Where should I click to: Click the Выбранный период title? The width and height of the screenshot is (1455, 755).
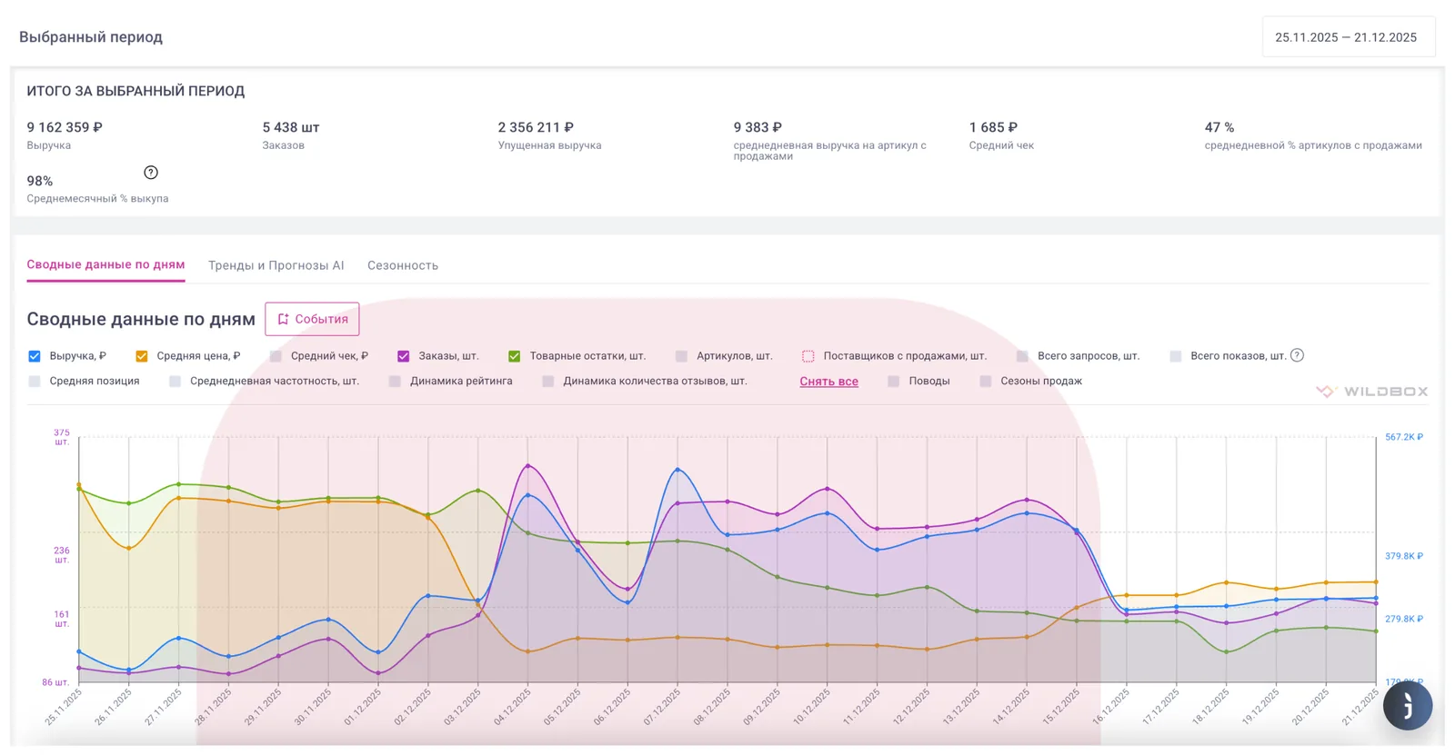point(91,37)
